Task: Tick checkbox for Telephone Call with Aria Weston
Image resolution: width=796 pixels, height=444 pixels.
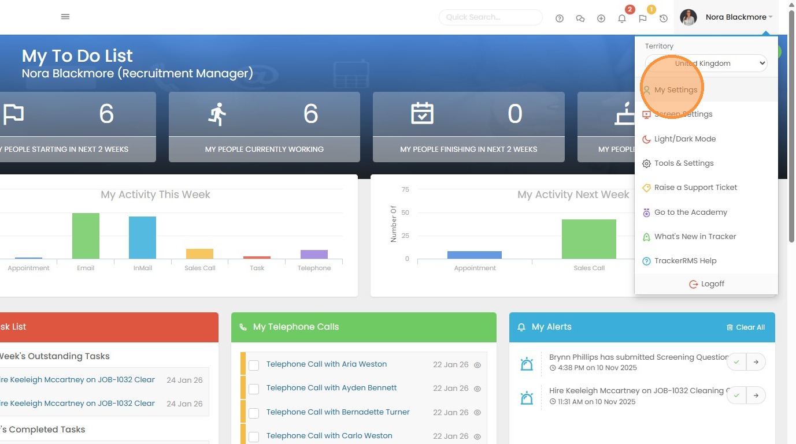Action: coord(254,365)
